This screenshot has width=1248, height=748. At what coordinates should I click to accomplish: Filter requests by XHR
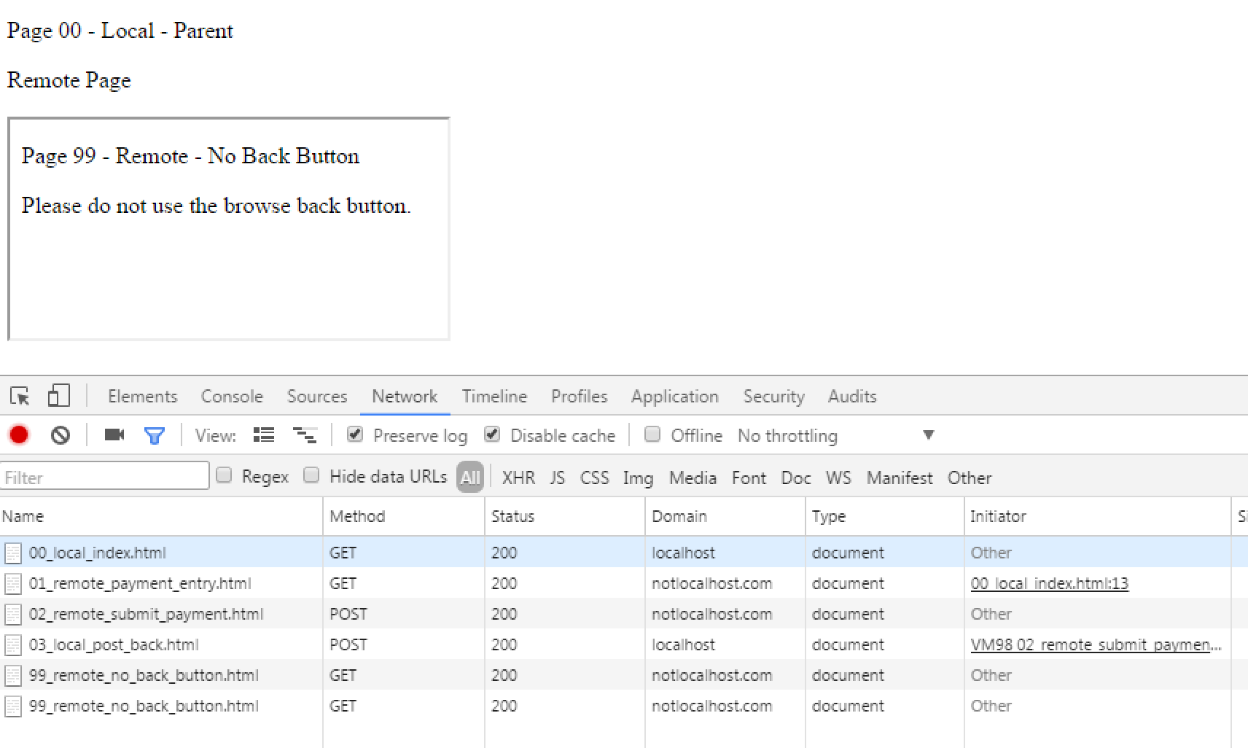[518, 478]
